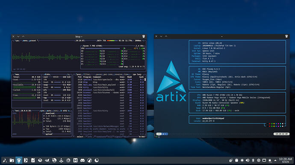295x165 pixels.
Task: Click terminate at bottom of btop proc box
Action: (x=101, y=137)
